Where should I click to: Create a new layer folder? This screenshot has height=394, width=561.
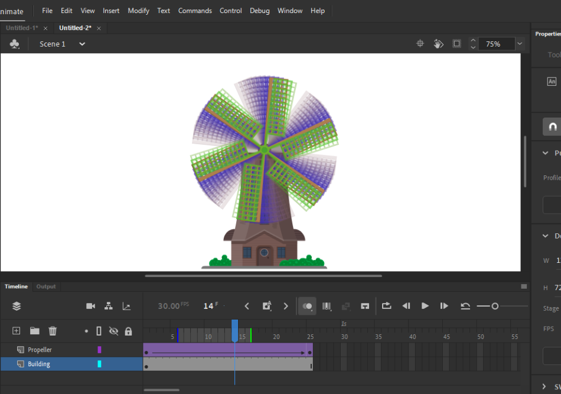pos(35,331)
